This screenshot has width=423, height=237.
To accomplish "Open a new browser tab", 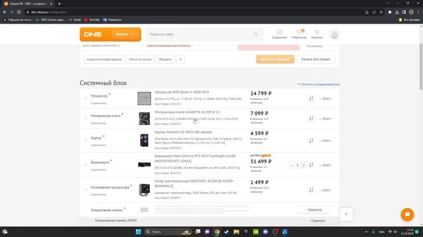I will tap(59, 4).
